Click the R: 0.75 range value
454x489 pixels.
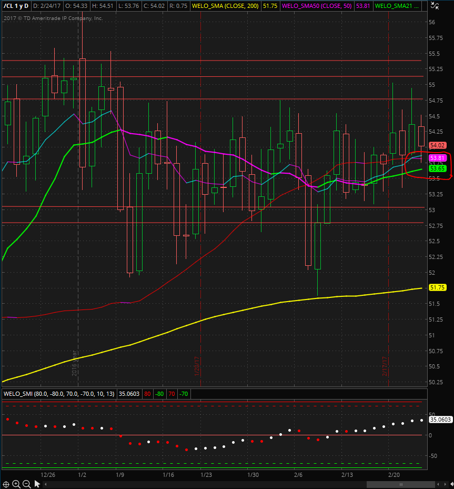178,6
